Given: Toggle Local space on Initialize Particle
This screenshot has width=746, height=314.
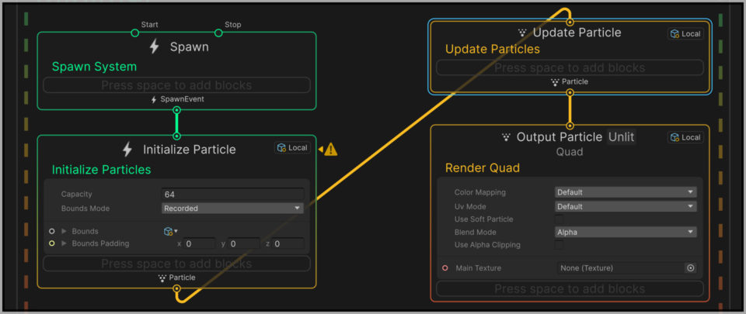Looking at the screenshot, I should point(292,147).
